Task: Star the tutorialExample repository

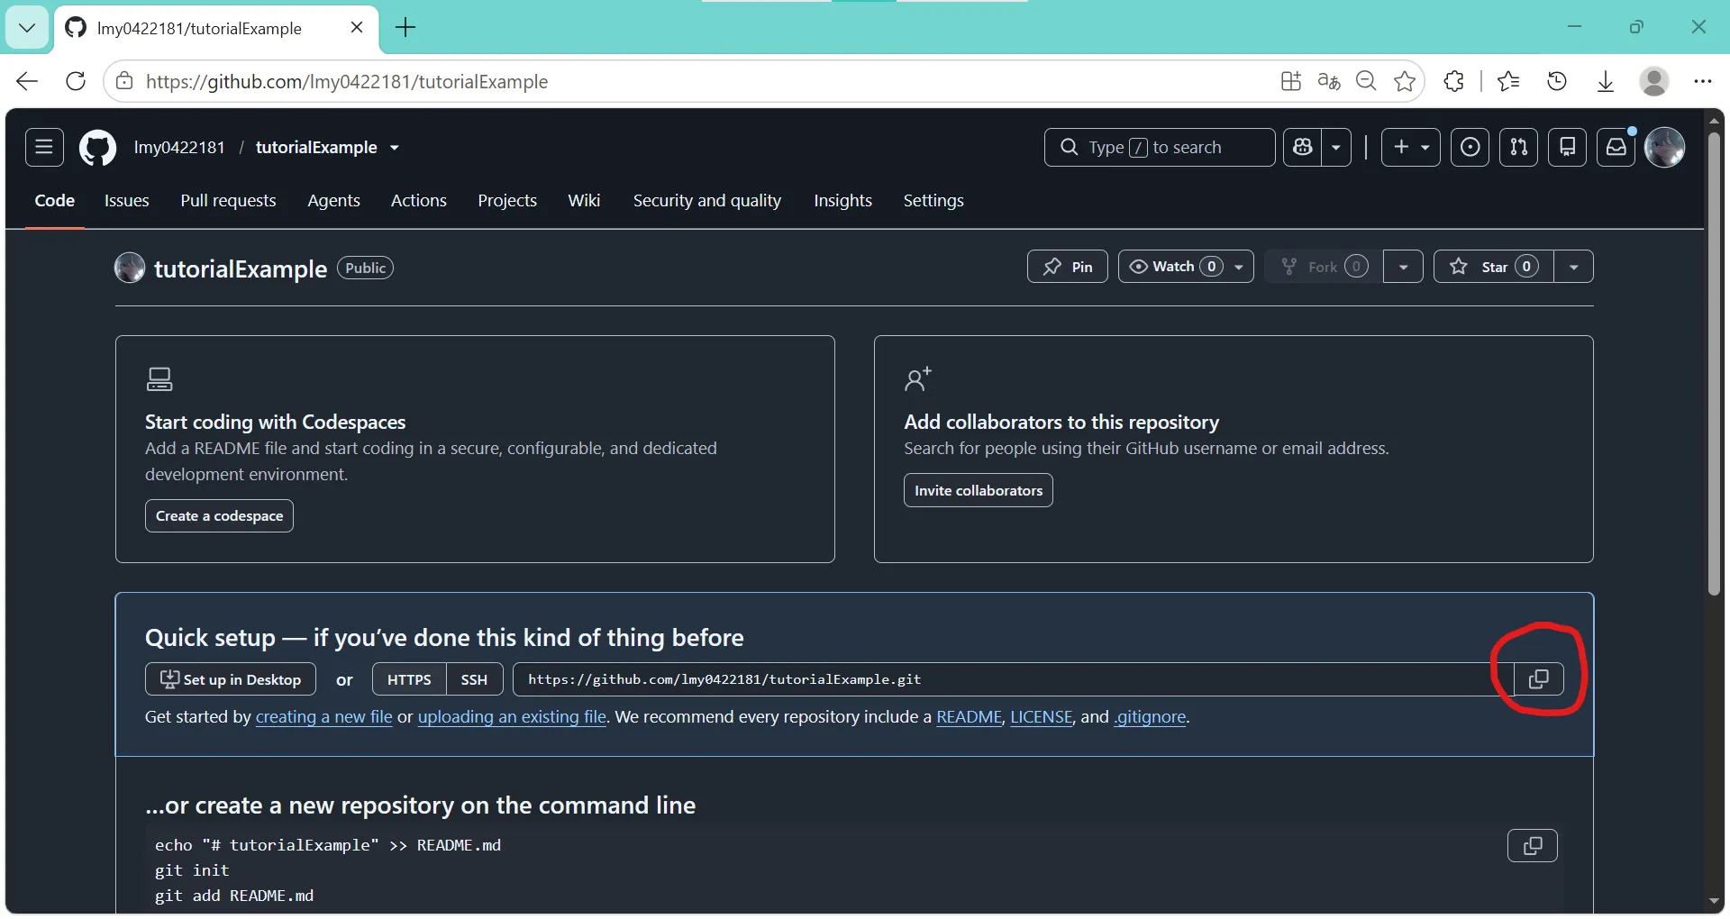Action: (x=1494, y=267)
